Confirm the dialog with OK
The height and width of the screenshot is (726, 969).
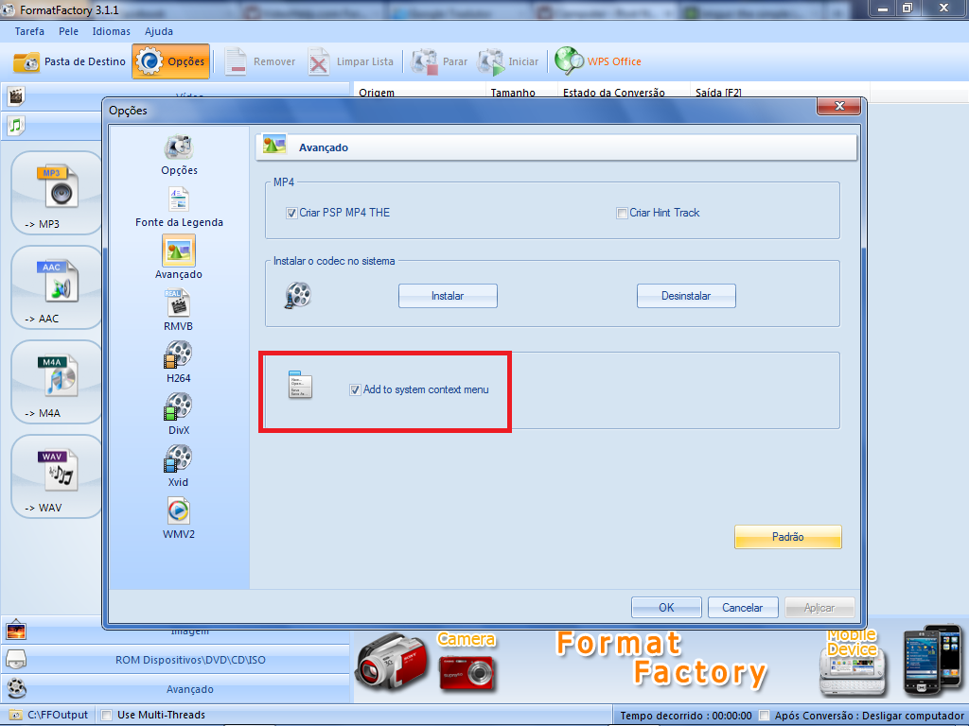pyautogui.click(x=666, y=608)
